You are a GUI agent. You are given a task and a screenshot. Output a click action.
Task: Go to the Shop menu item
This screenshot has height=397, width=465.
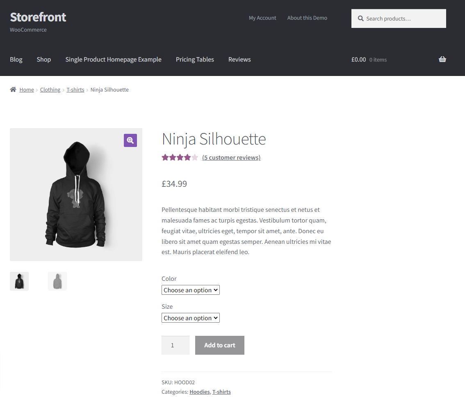(43, 59)
